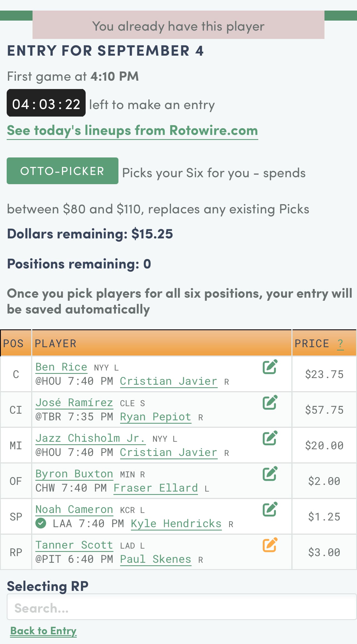View opposing pitcher Paul Skenes
The height and width of the screenshot is (644, 357).
[155, 559]
